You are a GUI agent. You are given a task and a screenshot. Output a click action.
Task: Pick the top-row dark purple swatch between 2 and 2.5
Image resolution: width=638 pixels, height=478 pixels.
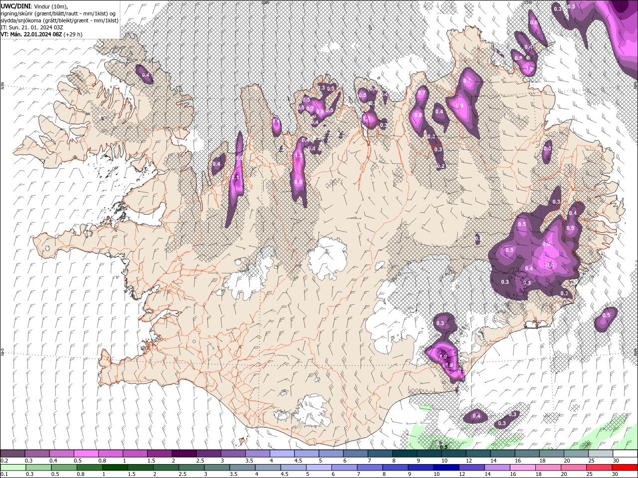(x=184, y=454)
